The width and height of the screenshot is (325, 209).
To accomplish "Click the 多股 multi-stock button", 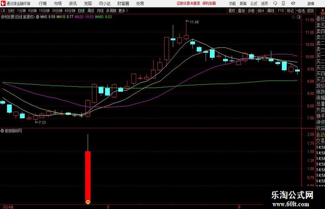I will (251, 11).
